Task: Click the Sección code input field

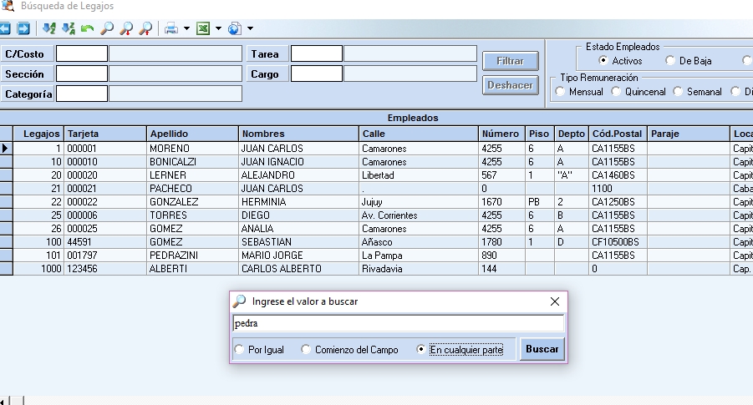Action: click(x=82, y=73)
